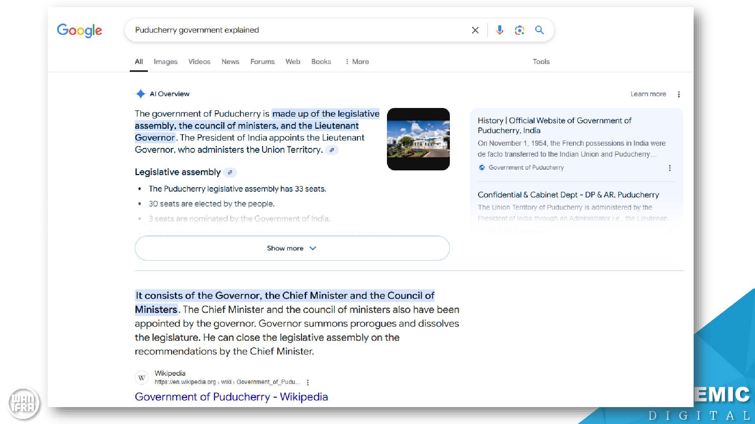Open three-dot menu for Government of Puducherry source
This screenshot has height=424, width=755.
pos(670,168)
